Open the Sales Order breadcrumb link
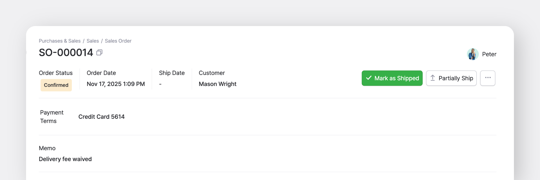540x180 pixels. point(118,41)
